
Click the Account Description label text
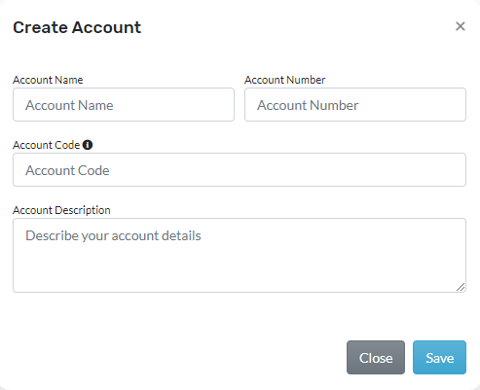pos(61,210)
